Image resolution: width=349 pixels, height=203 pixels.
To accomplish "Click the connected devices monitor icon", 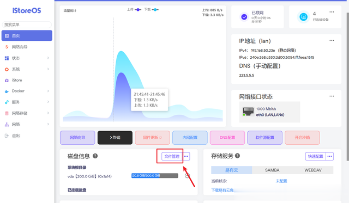I will (x=303, y=17).
